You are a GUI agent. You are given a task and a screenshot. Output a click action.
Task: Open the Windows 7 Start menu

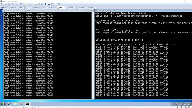[x=3, y=104]
